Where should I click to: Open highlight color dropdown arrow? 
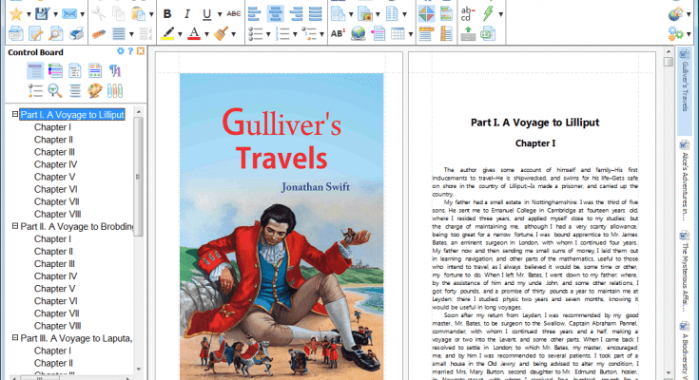click(x=180, y=34)
